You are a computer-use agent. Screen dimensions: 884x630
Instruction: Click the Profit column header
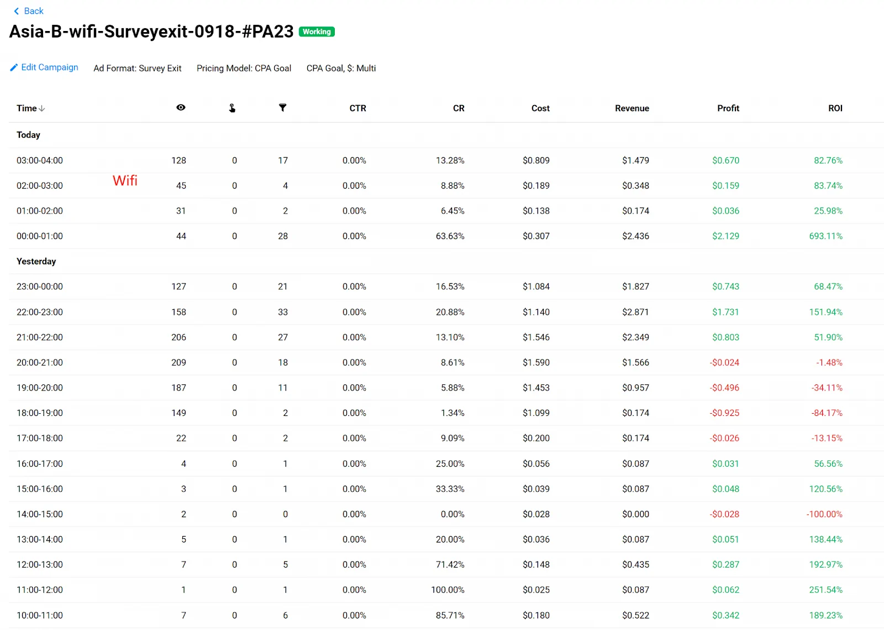point(728,108)
